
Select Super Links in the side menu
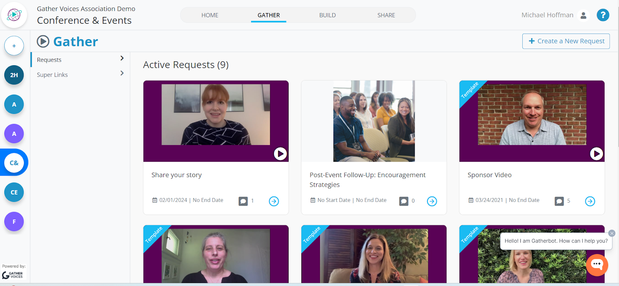pos(52,75)
